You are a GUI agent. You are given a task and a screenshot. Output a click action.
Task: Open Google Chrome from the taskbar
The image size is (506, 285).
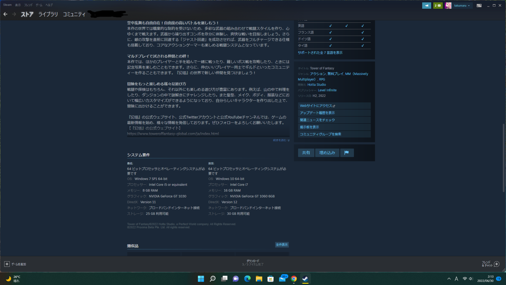294,279
